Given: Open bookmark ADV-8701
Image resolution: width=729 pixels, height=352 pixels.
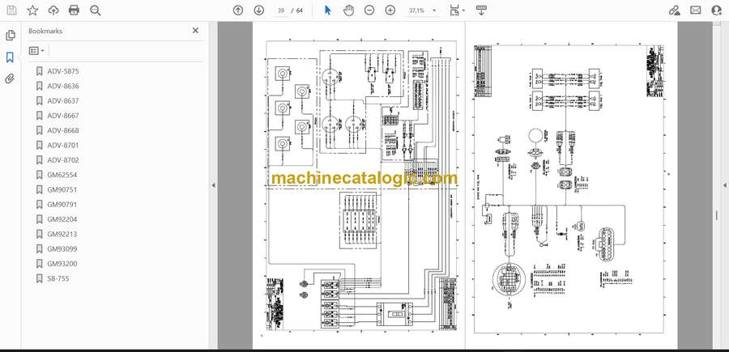Looking at the screenshot, I should [x=62, y=146].
